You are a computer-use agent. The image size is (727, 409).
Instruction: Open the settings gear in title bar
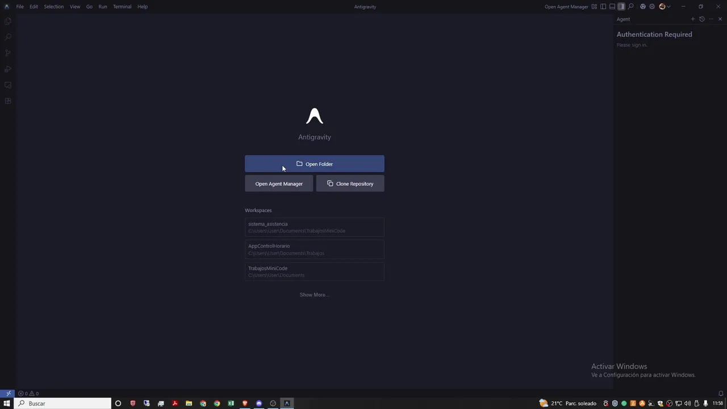pos(652,6)
